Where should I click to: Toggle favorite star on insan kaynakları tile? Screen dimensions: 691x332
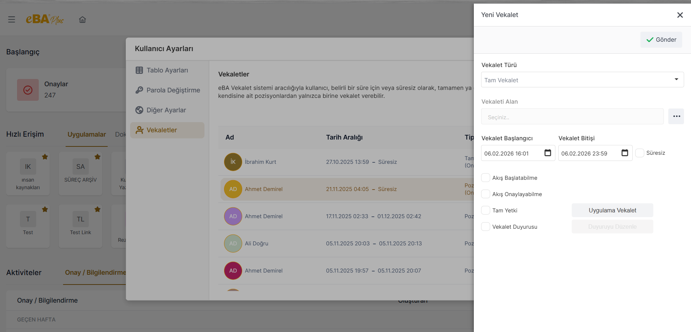(x=45, y=157)
